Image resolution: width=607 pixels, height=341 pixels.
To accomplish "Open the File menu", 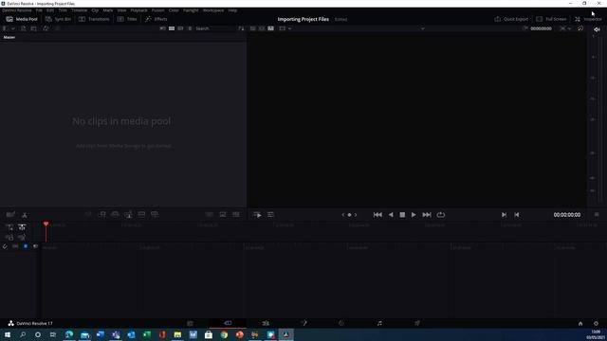I will [39, 10].
